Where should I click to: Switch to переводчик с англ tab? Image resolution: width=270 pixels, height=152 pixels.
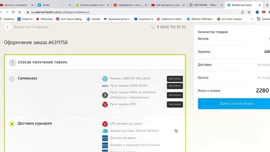(130, 5)
